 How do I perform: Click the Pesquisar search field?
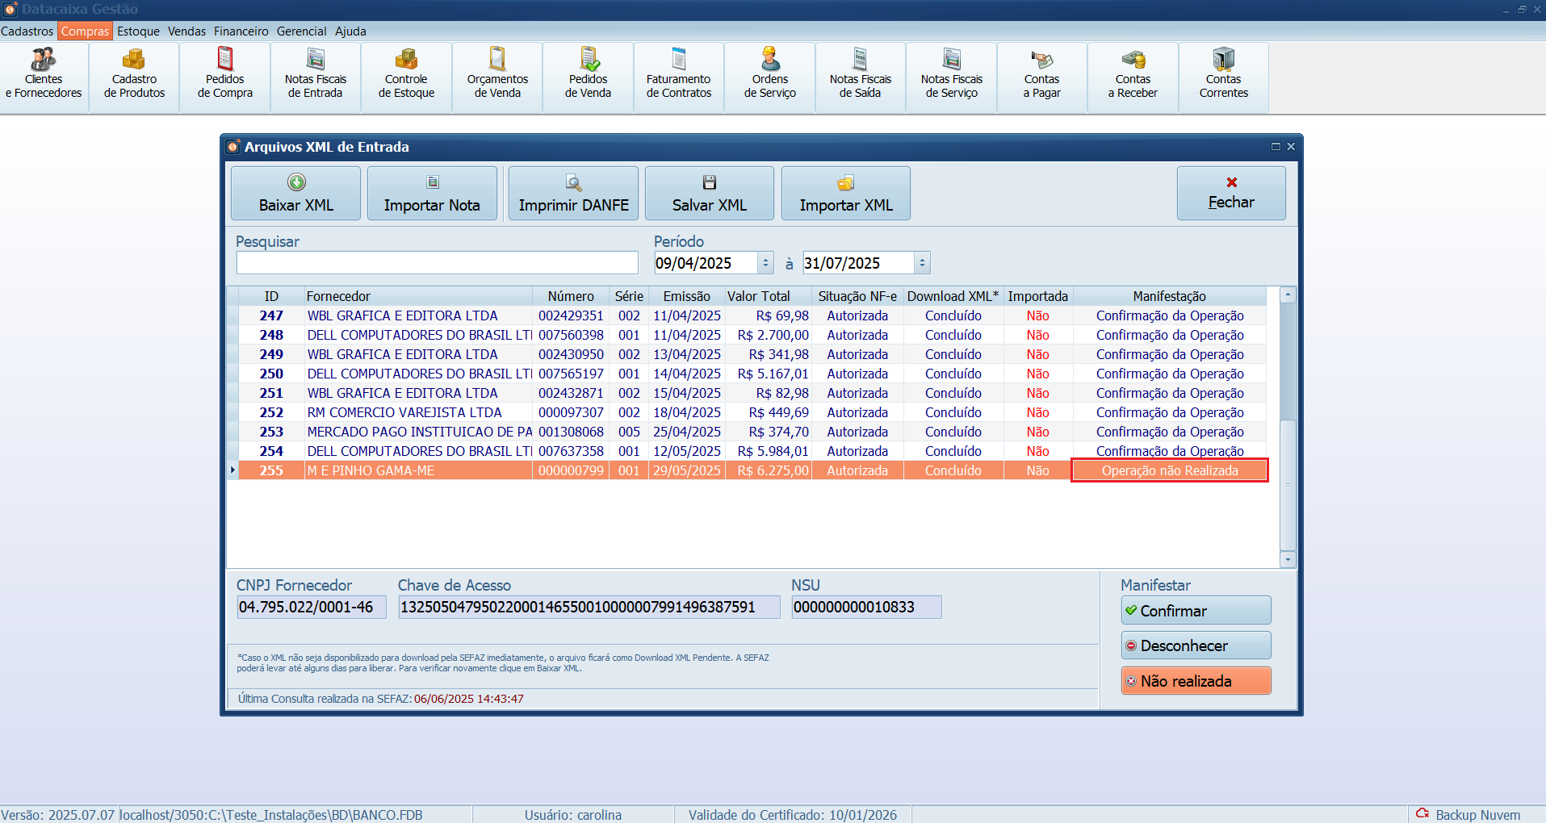437,263
